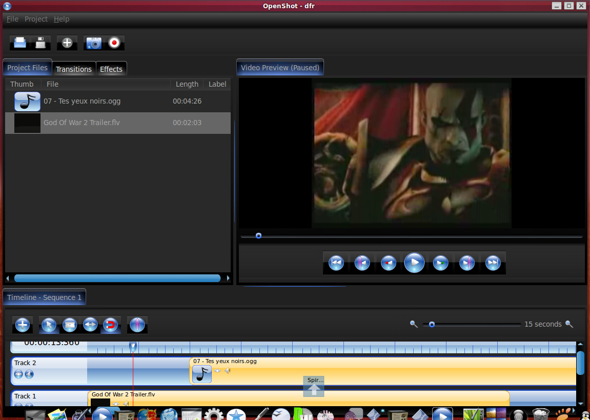Add a new track with timeline plus icon
This screenshot has height=420, width=590.
(23, 325)
